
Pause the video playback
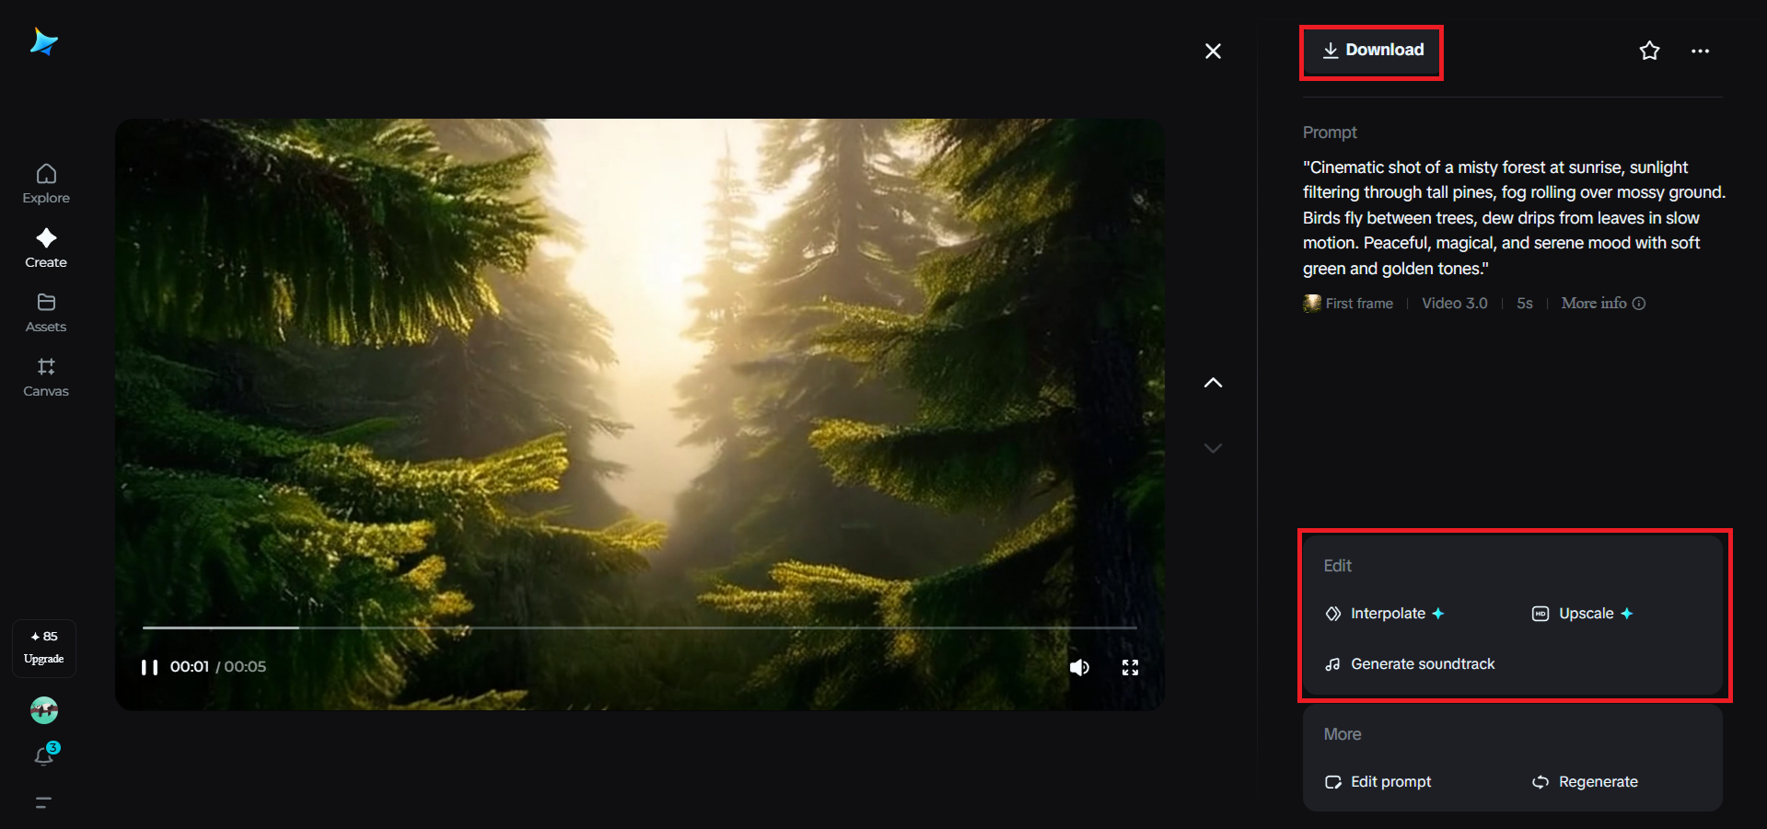tap(149, 667)
